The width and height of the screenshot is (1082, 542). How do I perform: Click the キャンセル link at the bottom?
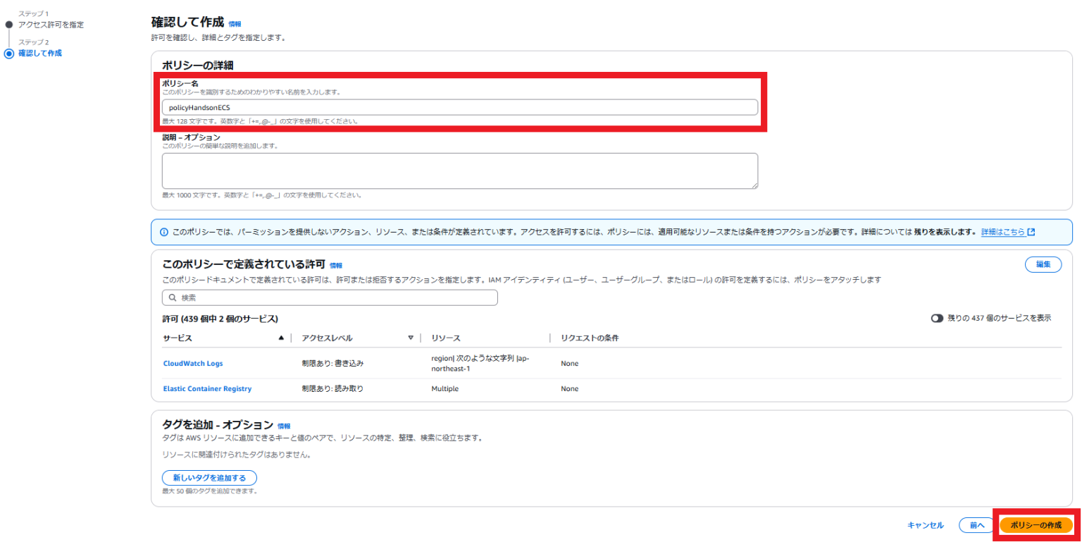pos(925,524)
